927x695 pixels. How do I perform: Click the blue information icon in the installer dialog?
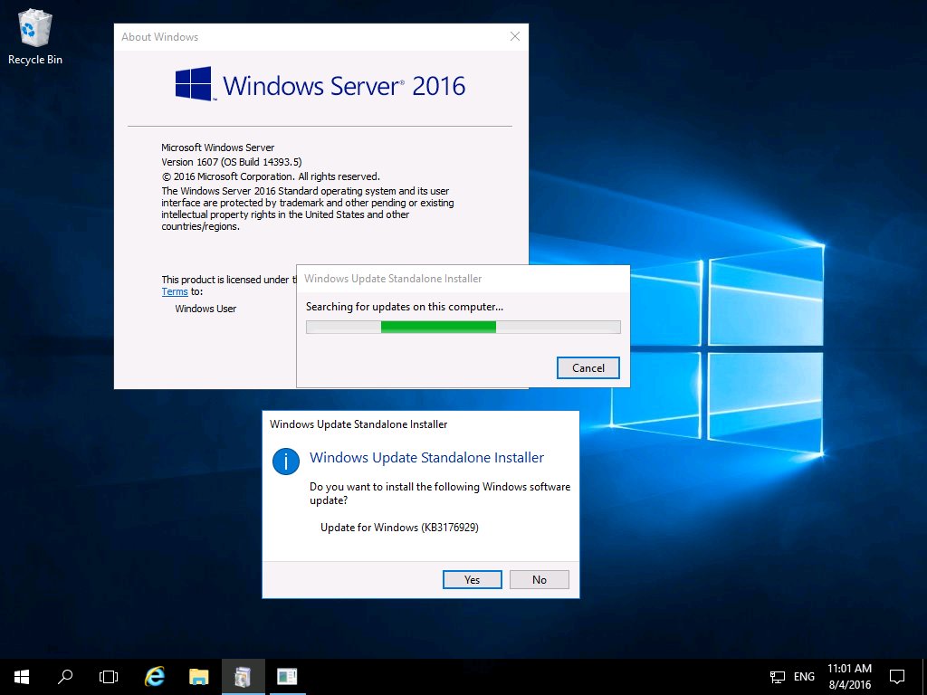pos(285,462)
